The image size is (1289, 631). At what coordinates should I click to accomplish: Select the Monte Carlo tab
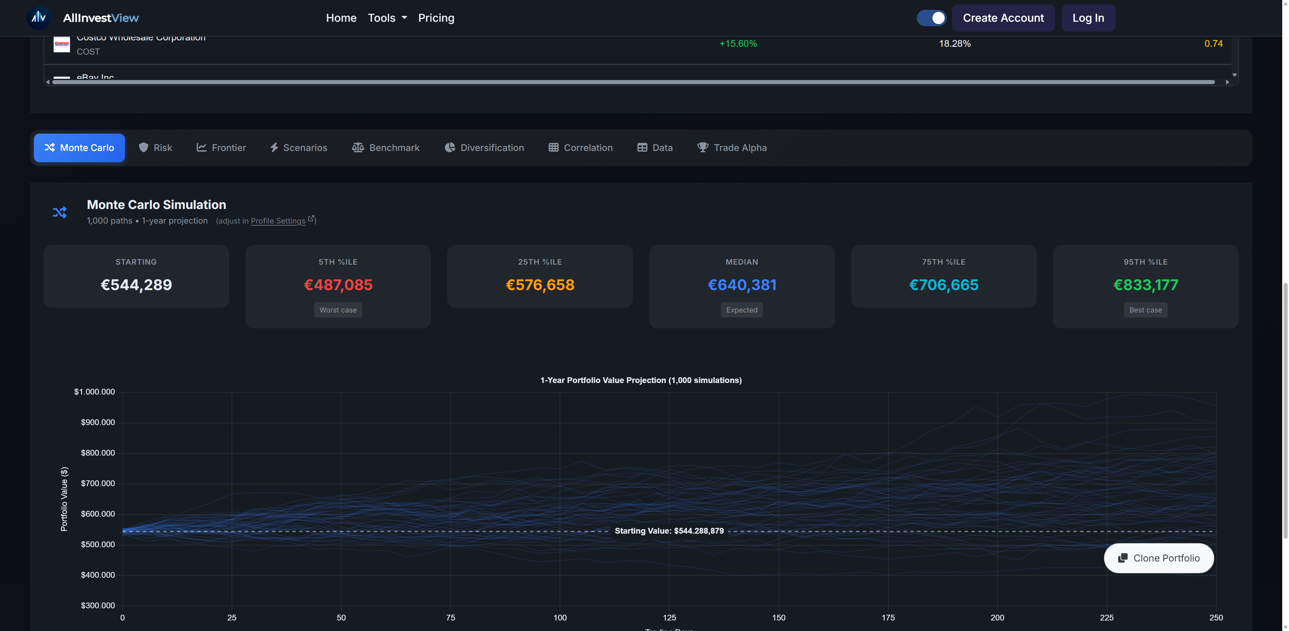pos(79,148)
